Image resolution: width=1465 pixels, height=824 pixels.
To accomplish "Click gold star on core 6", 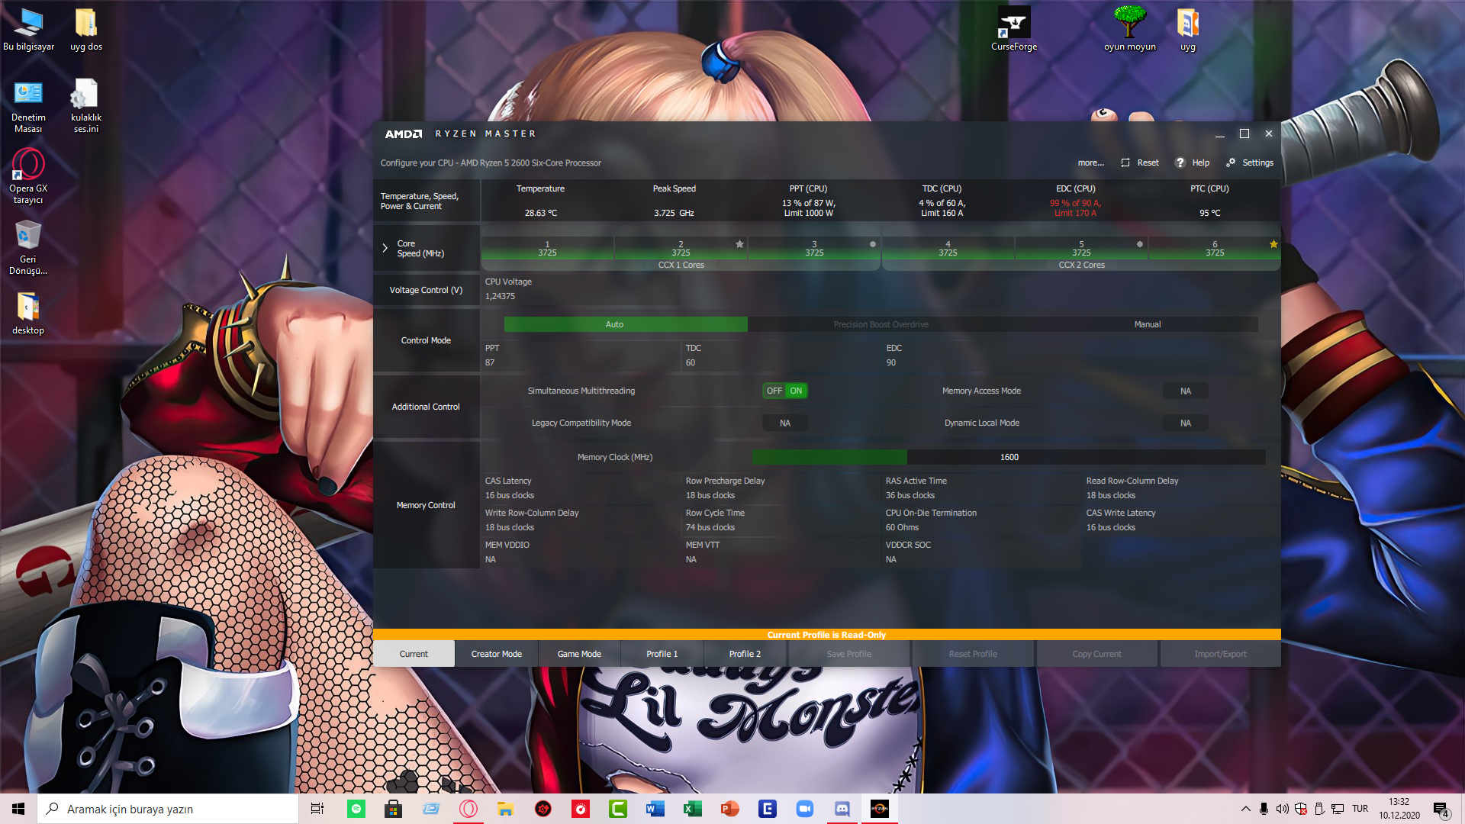I will point(1273,244).
